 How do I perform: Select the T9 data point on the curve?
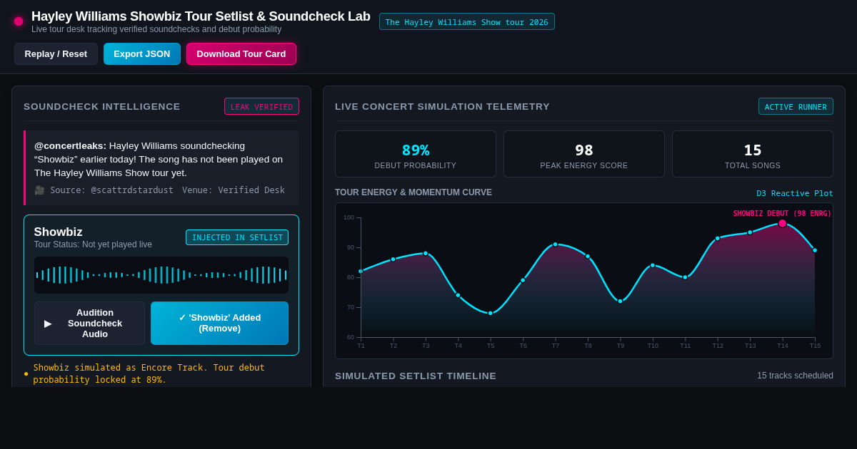(x=621, y=301)
